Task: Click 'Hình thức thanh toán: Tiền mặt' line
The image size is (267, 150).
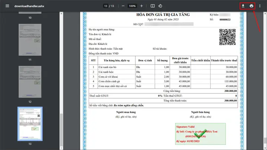Action: tap(106, 49)
